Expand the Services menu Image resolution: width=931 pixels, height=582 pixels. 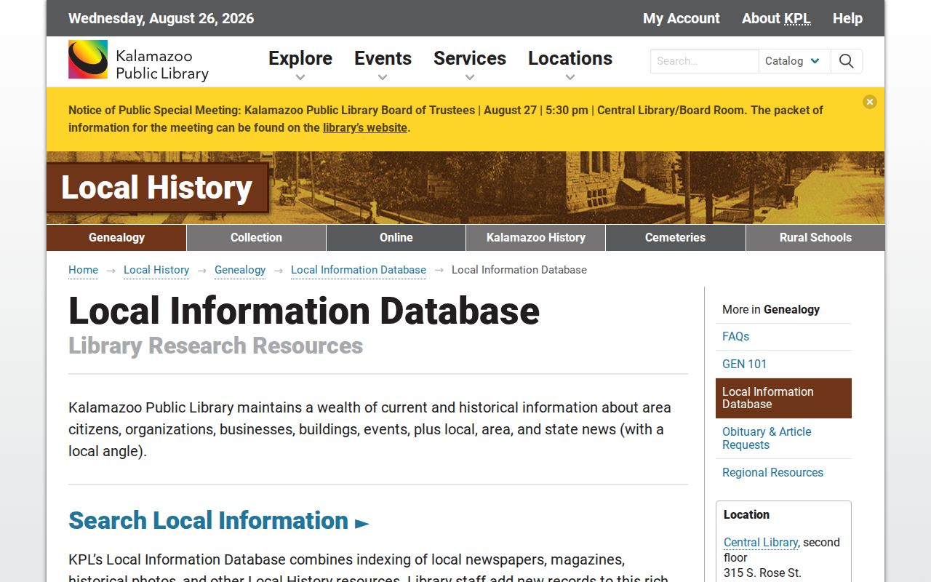pos(470,64)
